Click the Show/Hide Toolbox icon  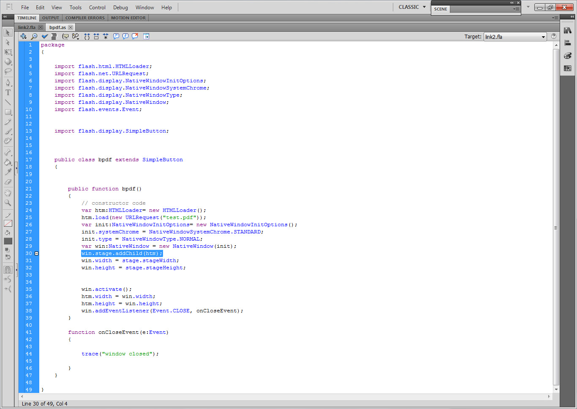coord(146,36)
